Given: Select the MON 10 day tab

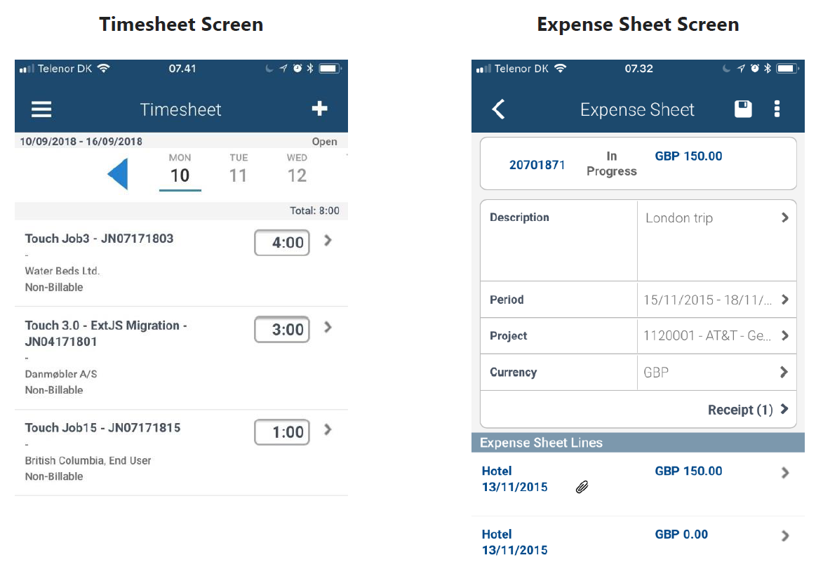Looking at the screenshot, I should coord(180,170).
